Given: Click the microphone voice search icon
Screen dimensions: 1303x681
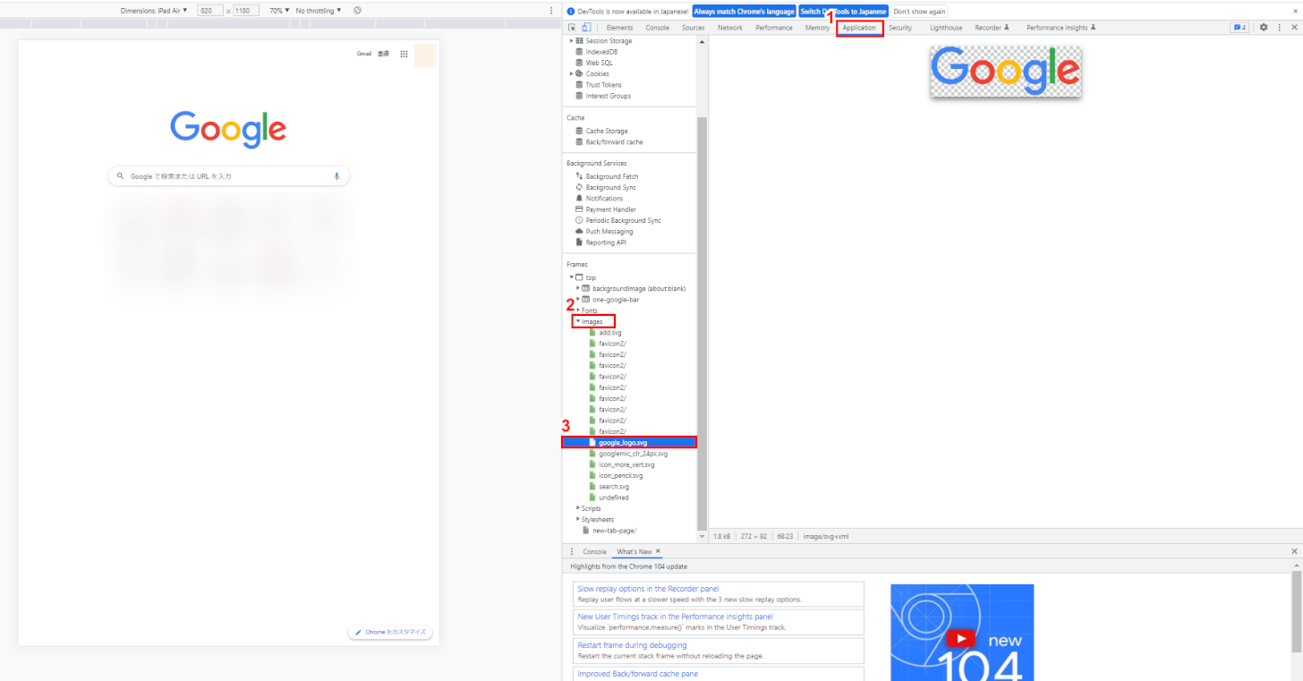Looking at the screenshot, I should pyautogui.click(x=337, y=176).
